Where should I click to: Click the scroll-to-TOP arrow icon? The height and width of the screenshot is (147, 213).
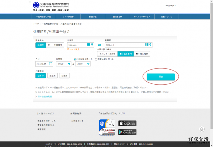pyautogui.click(x=202, y=129)
